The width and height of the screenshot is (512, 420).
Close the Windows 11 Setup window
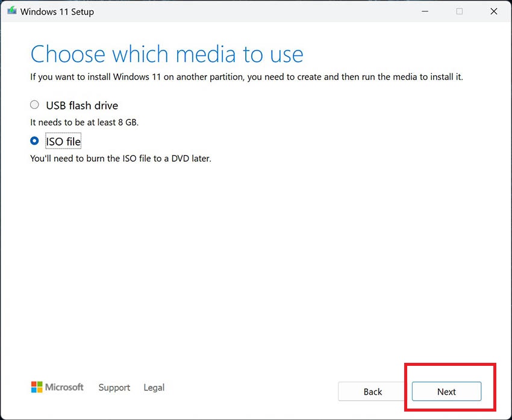click(x=494, y=11)
